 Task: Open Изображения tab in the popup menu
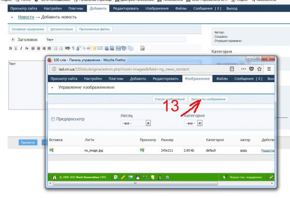[197, 79]
